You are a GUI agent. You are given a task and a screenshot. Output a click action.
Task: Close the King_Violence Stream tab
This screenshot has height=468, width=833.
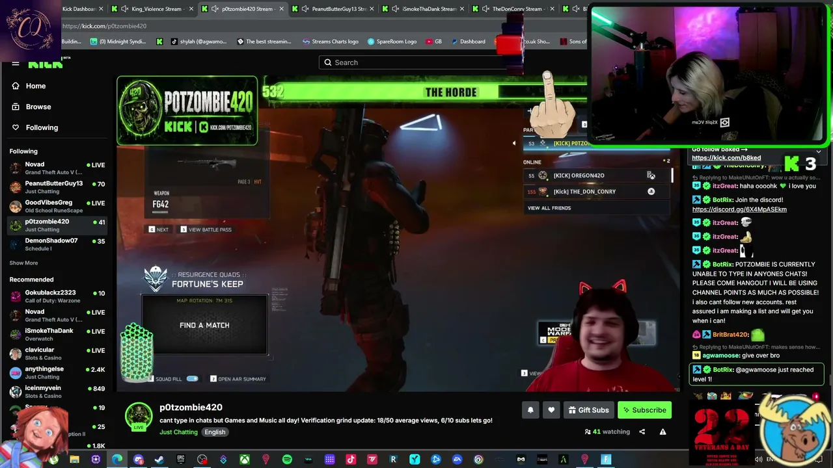coord(191,8)
